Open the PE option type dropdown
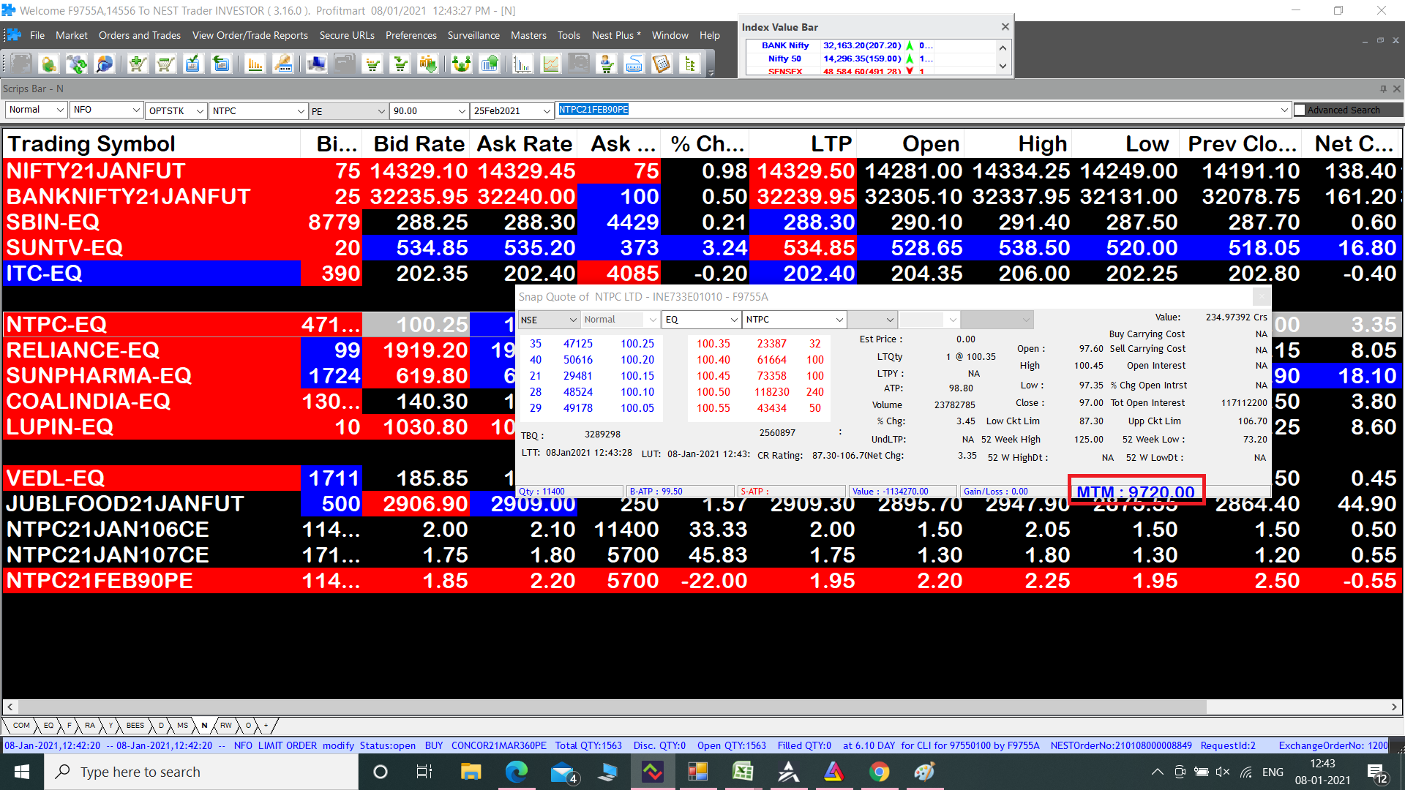1405x790 pixels. click(x=348, y=111)
